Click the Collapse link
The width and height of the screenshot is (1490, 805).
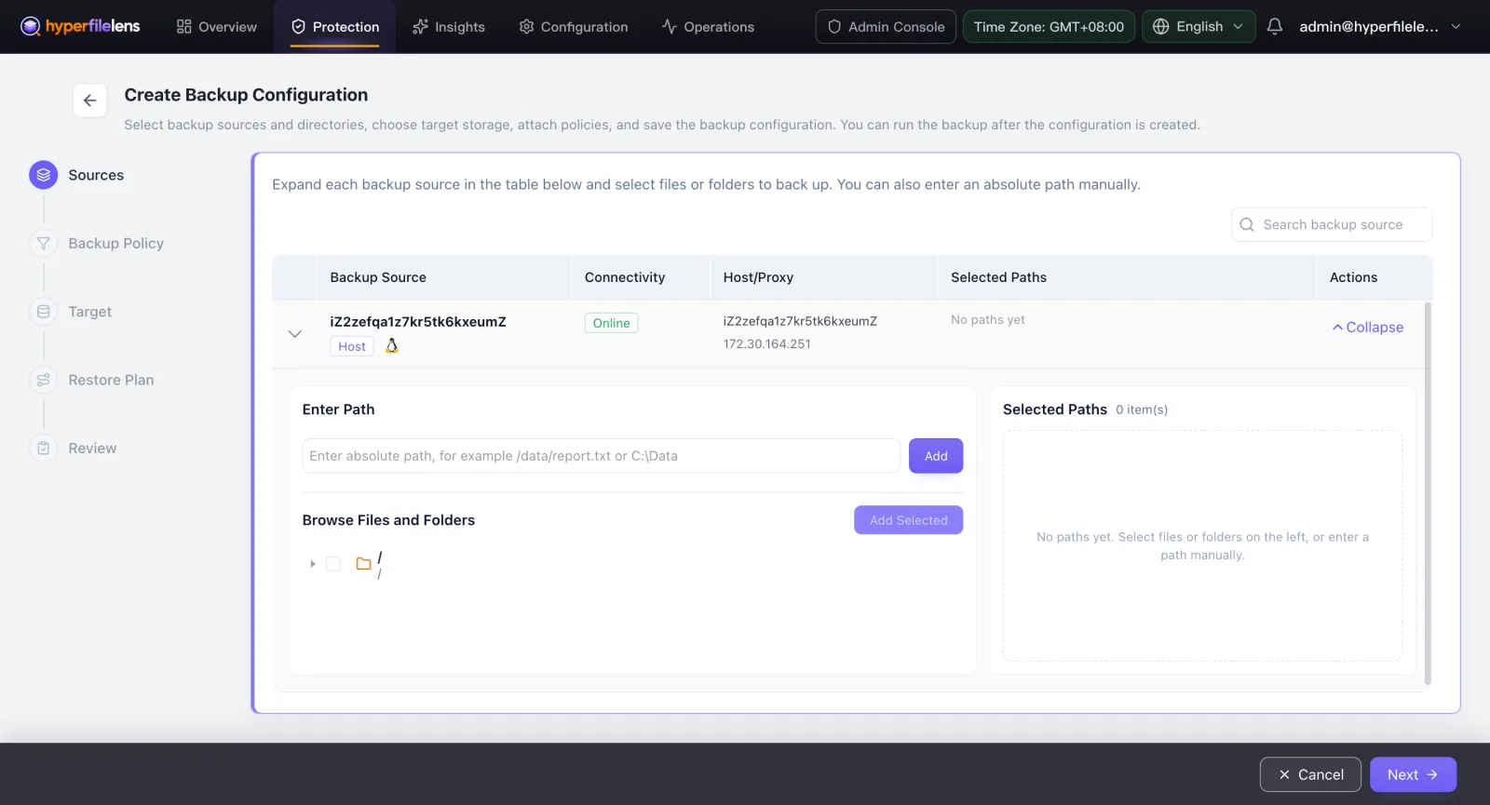[x=1368, y=327]
